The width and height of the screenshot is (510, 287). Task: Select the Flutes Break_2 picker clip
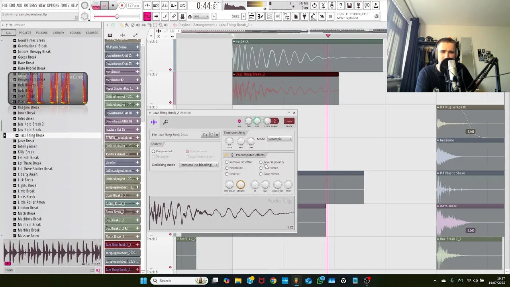click(123, 237)
